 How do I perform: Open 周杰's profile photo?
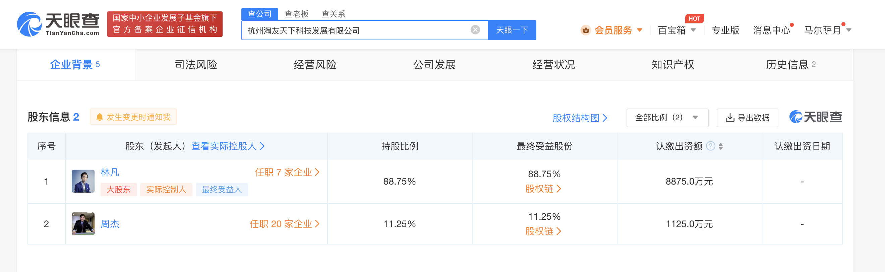(x=83, y=223)
